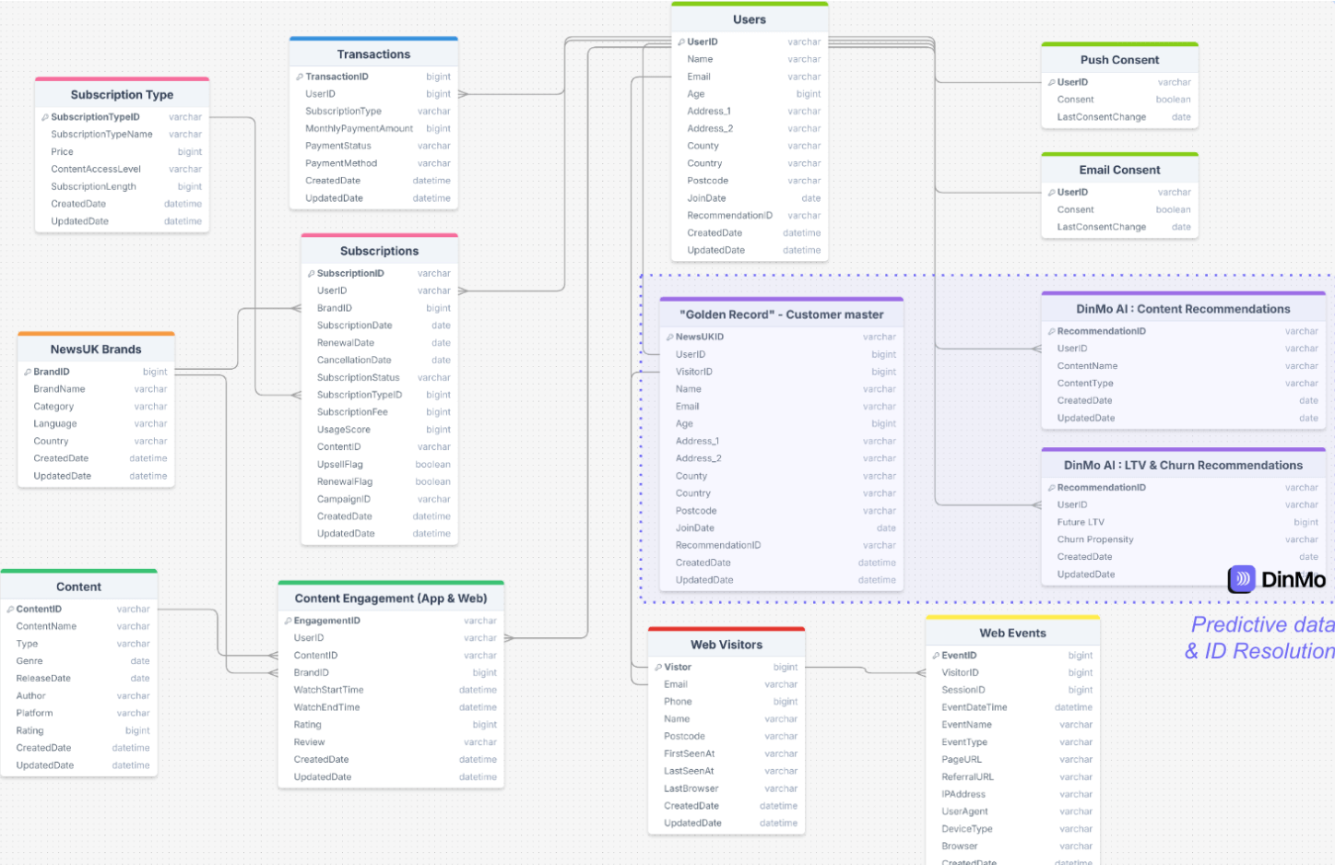
Task: Click the WatchEndTime field
Action: [391, 707]
